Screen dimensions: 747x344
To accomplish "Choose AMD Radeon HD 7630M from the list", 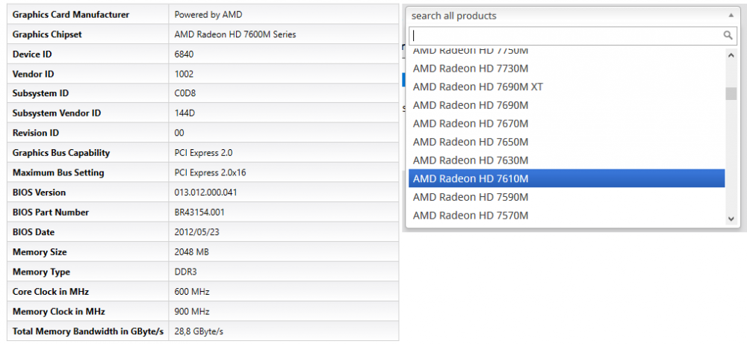I will point(566,160).
